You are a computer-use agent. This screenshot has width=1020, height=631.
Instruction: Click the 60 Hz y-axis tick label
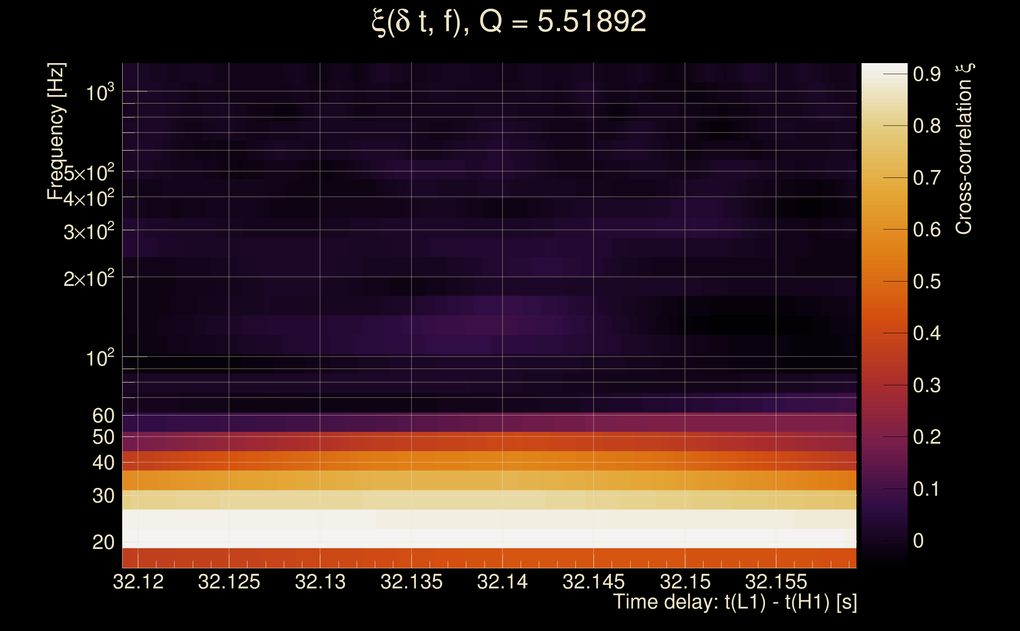click(103, 416)
